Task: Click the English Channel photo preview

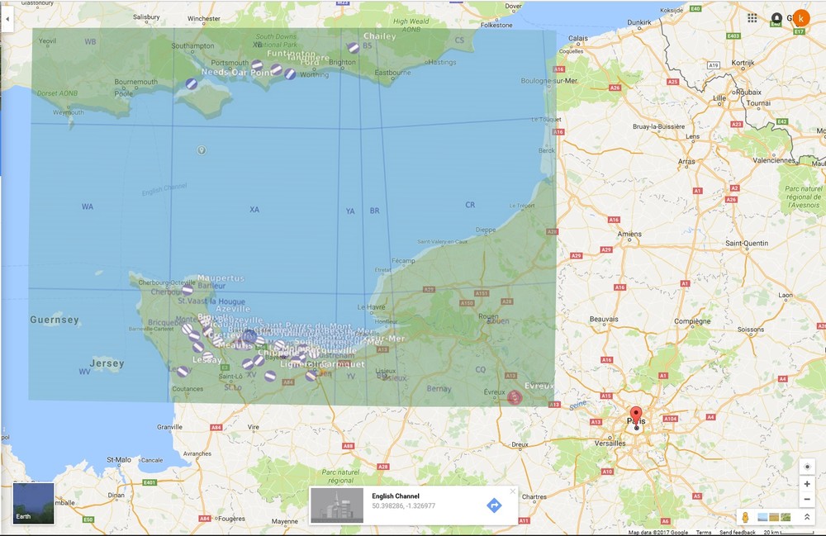Action: [338, 505]
